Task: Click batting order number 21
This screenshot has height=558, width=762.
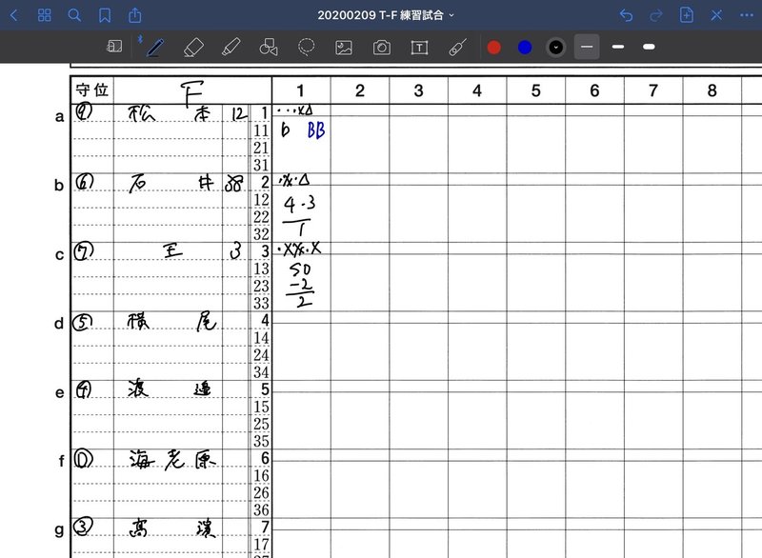Action: point(261,148)
